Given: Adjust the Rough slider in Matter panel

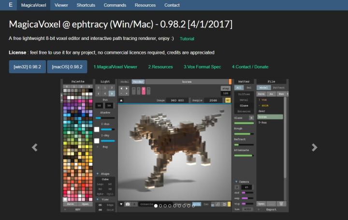Looking at the screenshot, I should [x=244, y=134].
